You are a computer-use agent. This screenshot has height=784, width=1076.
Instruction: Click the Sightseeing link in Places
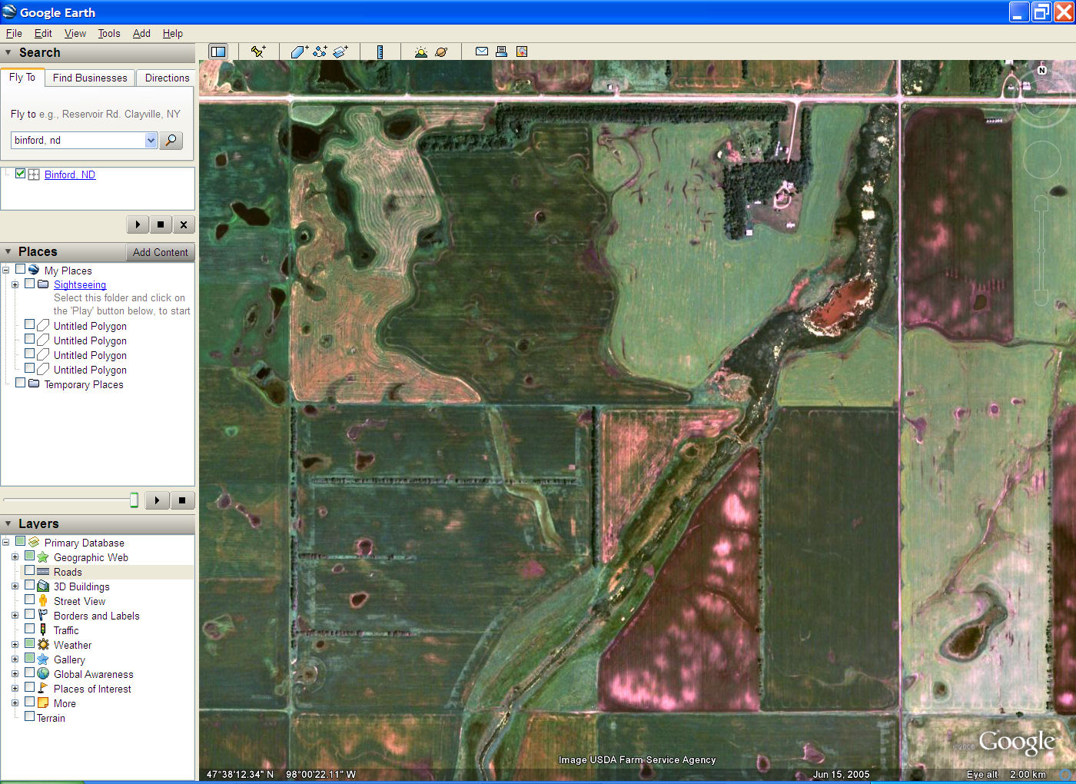[x=80, y=284]
